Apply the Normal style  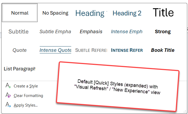coord(20,13)
